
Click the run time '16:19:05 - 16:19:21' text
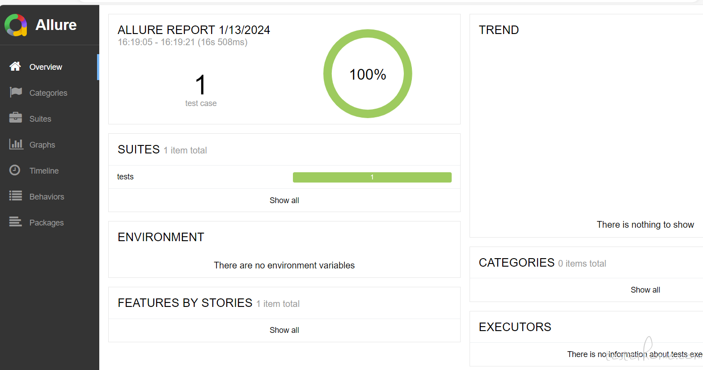[x=182, y=42]
